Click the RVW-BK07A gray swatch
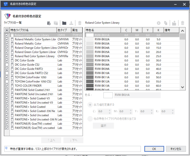 pyautogui.click(x=90, y=60)
